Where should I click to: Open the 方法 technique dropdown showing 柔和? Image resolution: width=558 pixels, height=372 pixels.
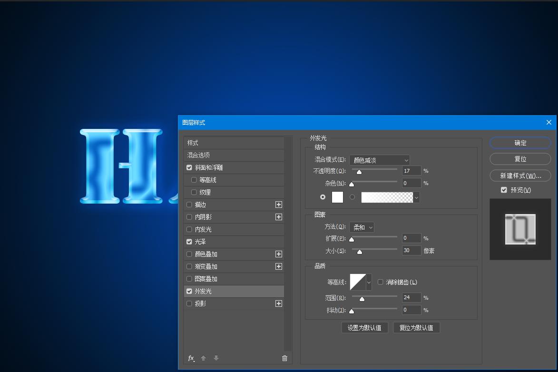pyautogui.click(x=362, y=227)
